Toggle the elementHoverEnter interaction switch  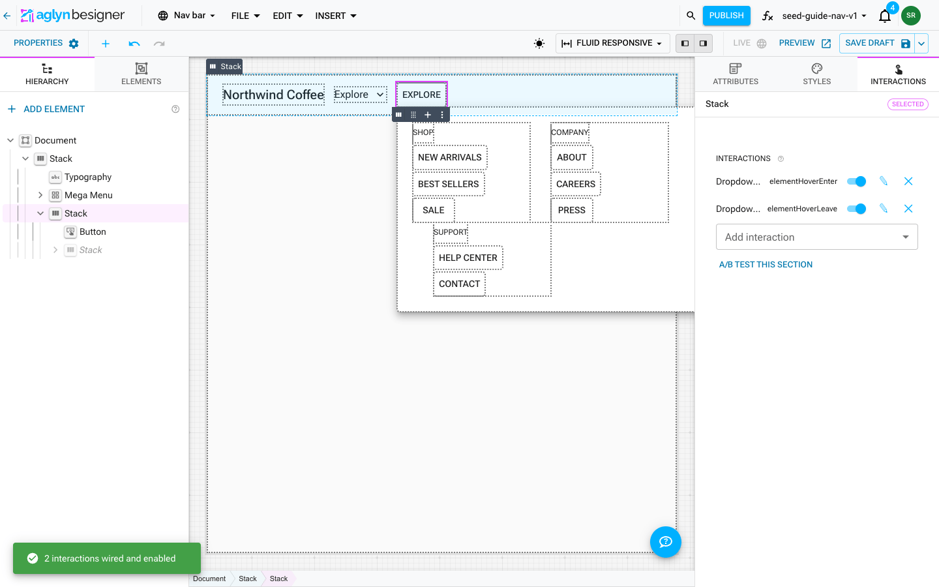tap(857, 181)
